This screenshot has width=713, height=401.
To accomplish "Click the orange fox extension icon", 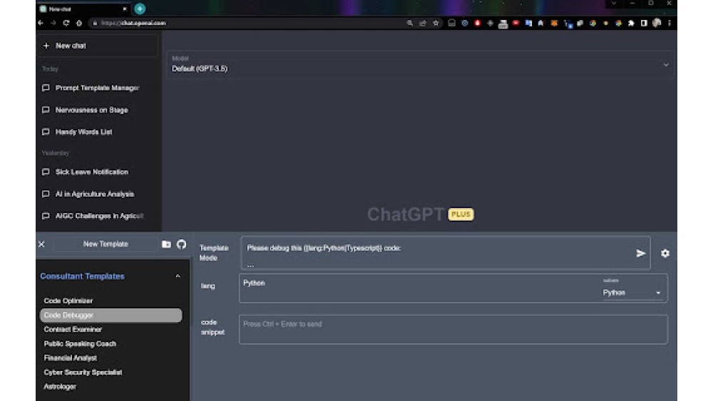I will point(554,24).
